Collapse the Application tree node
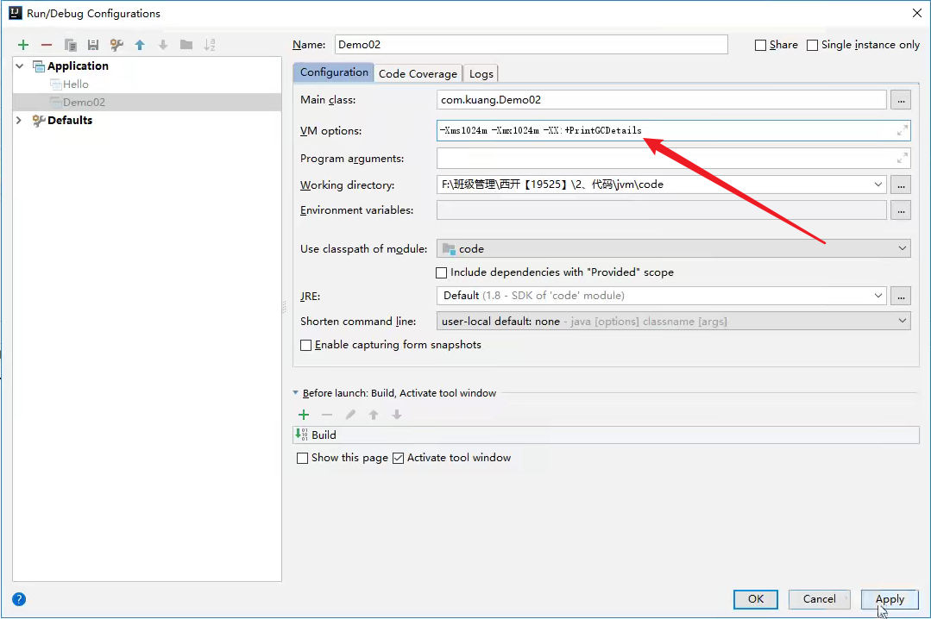This screenshot has width=931, height=619. 20,66
